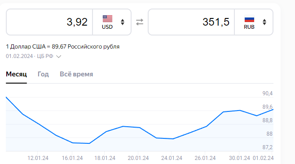This screenshot has width=295, height=164.
Task: Switch to the Год tab
Action: [x=43, y=74]
